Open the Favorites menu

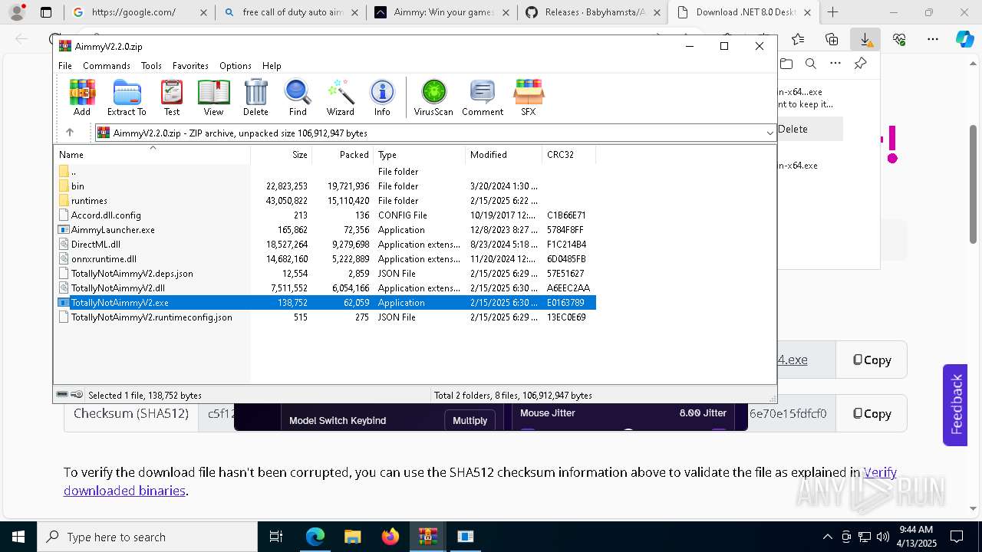click(190, 66)
